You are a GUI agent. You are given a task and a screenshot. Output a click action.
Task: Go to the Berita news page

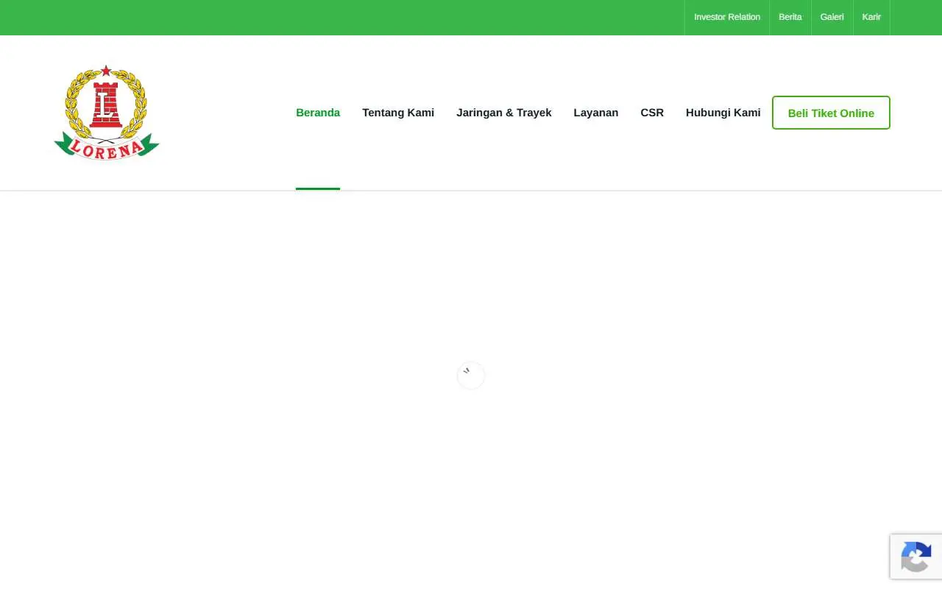(790, 17)
